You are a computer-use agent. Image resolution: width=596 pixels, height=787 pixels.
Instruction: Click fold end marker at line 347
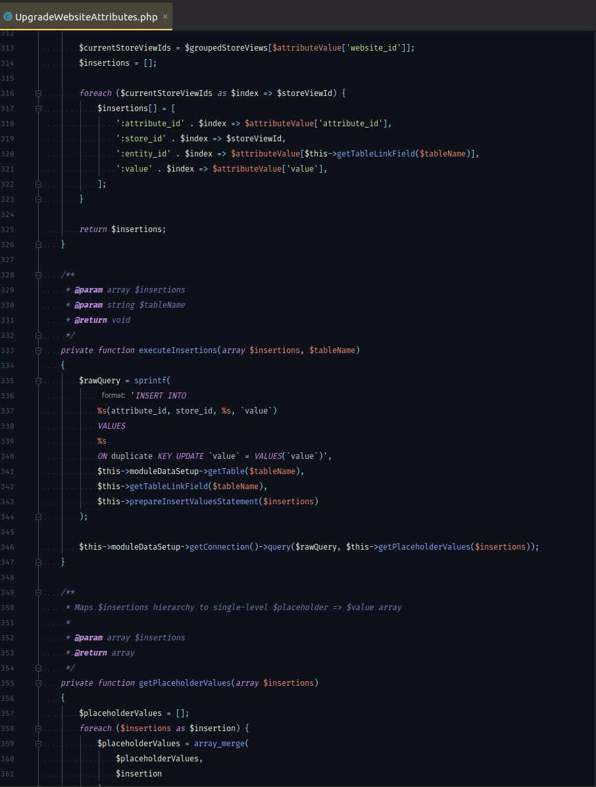coord(38,562)
